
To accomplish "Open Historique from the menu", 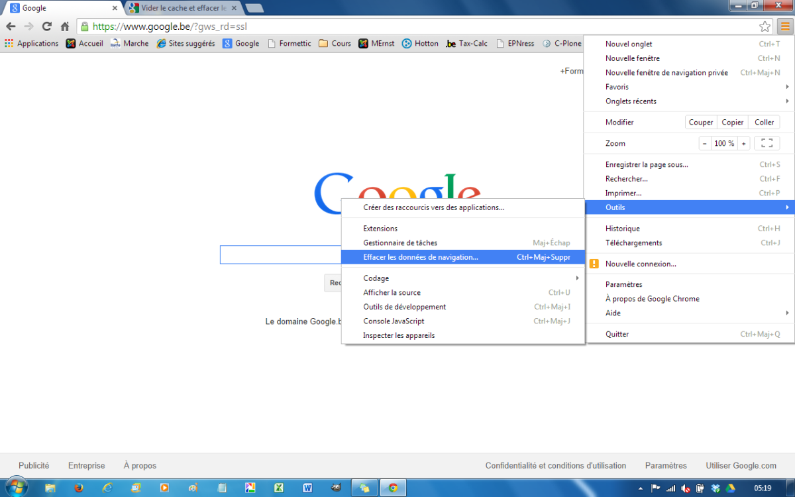I will pos(689,229).
